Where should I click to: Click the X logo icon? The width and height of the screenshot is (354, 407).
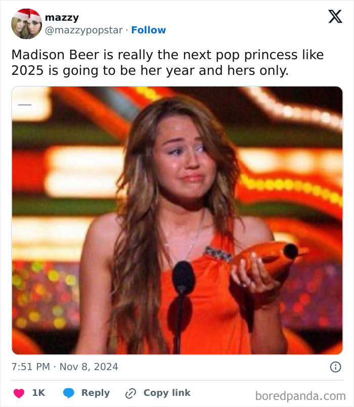(x=335, y=17)
